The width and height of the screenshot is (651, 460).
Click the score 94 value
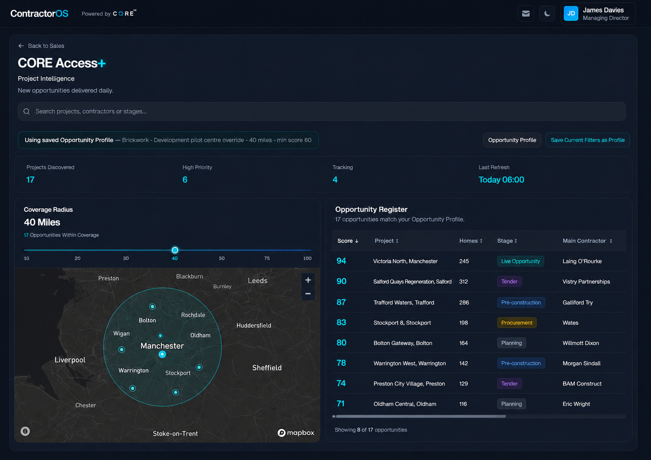[x=341, y=261]
